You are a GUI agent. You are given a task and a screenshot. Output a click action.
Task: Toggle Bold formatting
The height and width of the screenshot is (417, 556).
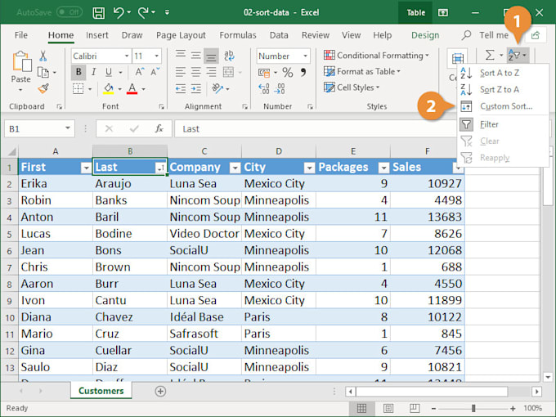78,72
